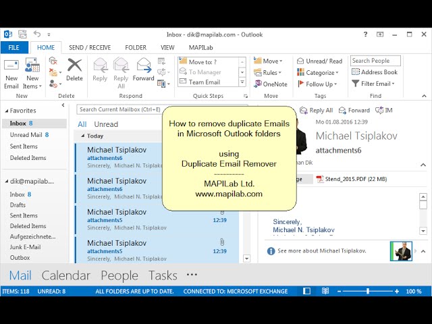The image size is (432, 324).
Task: Switch to Reading view in status bar
Action: [x=325, y=291]
